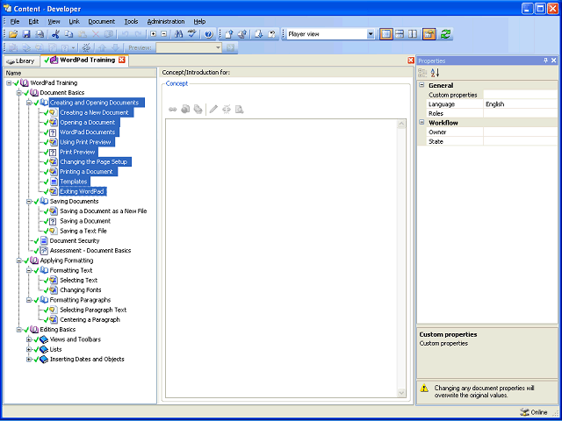Close the WordPad Training tab red X
This screenshot has width=562, height=421.
[122, 60]
